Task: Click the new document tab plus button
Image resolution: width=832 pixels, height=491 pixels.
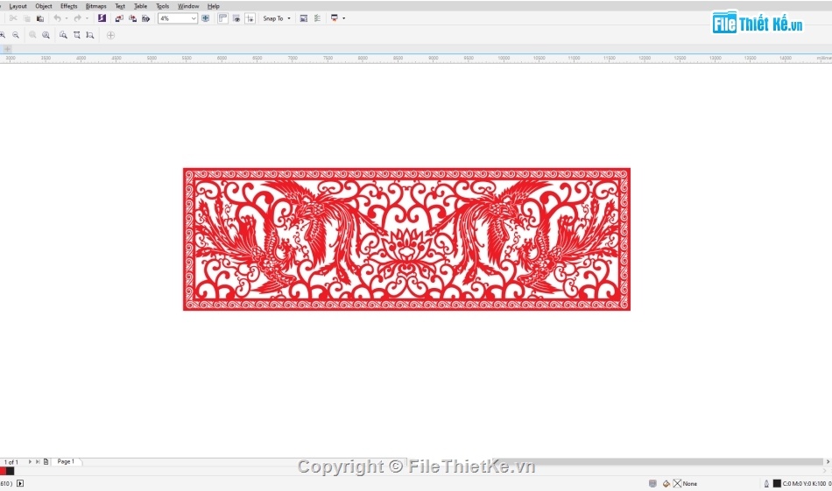Action: [7, 49]
